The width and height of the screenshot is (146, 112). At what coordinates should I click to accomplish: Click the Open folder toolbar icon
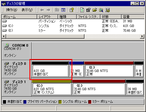[95, 10]
